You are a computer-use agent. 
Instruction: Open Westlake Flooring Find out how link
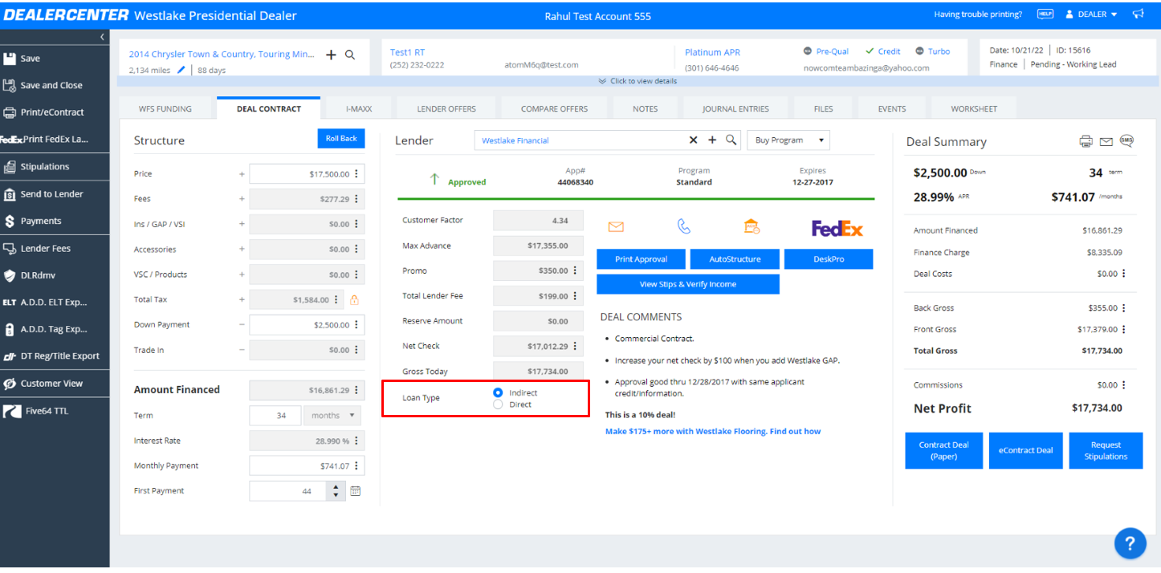click(713, 431)
